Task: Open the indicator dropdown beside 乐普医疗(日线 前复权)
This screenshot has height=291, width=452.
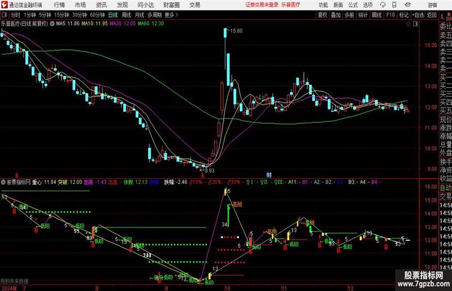Action: [x=52, y=24]
